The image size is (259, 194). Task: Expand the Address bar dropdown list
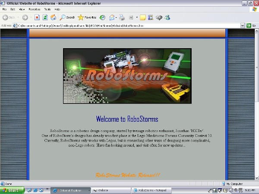243,25
